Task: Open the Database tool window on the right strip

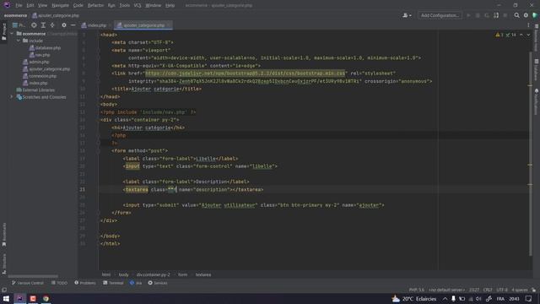Action: (x=537, y=70)
